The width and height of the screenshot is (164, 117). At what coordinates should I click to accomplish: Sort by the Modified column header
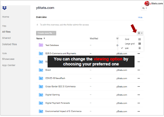click(x=94, y=39)
